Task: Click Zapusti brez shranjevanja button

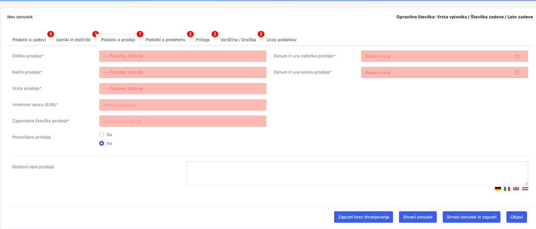Action: (363, 217)
